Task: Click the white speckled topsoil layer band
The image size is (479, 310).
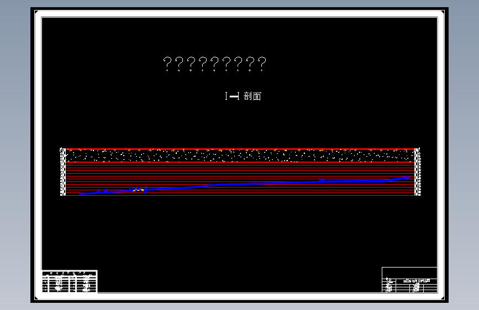Action: click(x=240, y=156)
